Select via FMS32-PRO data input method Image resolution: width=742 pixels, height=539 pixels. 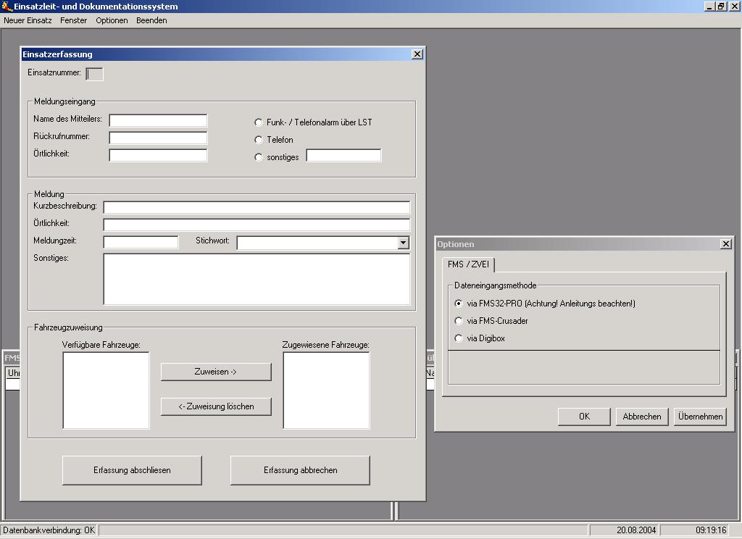click(x=459, y=304)
